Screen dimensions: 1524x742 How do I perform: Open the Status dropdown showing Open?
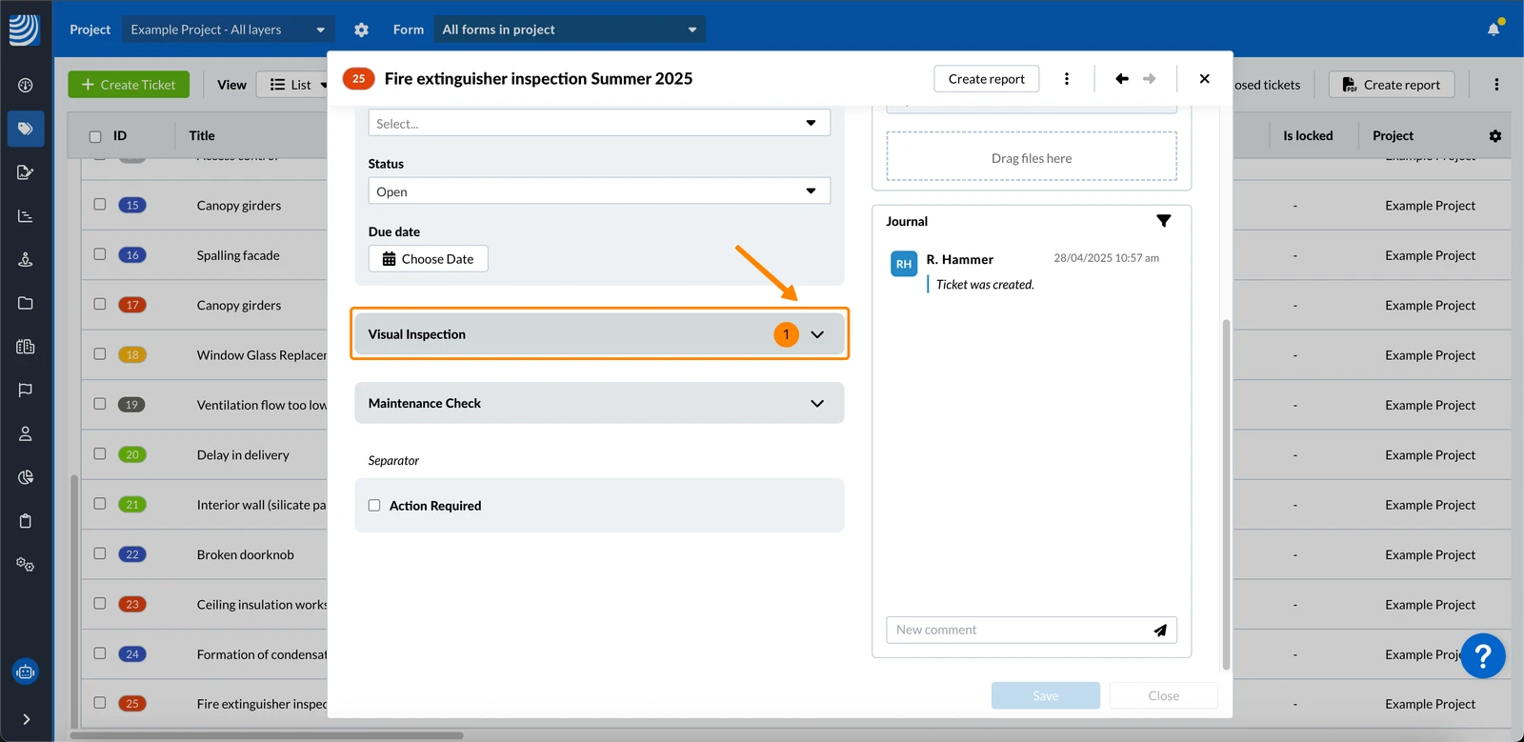point(599,191)
